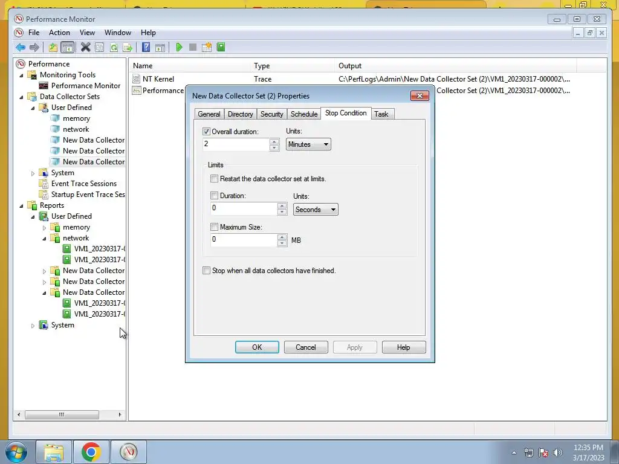Click the Save as template toolbar icon
Image resolution: width=619 pixels, height=464 pixels.
tap(207, 47)
